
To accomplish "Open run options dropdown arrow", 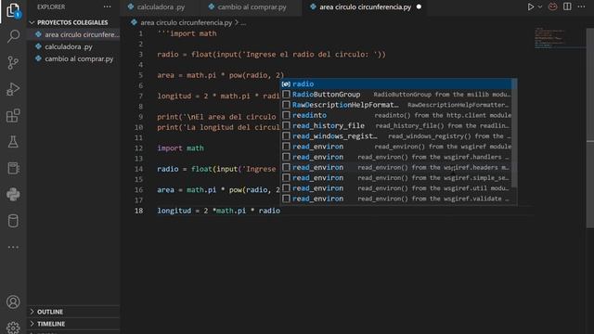I will click(x=540, y=6).
